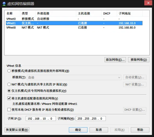Viewport: 154px width, 137px height.
Task: Click the 桥接模式 type cell of VMnet0
Action: point(28,19)
